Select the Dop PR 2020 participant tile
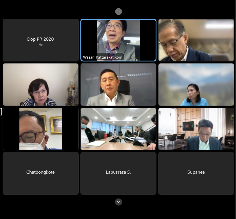Image resolution: width=236 pixels, height=219 pixels. 41,40
